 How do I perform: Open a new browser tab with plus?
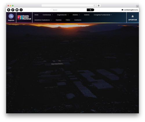coord(137,6)
